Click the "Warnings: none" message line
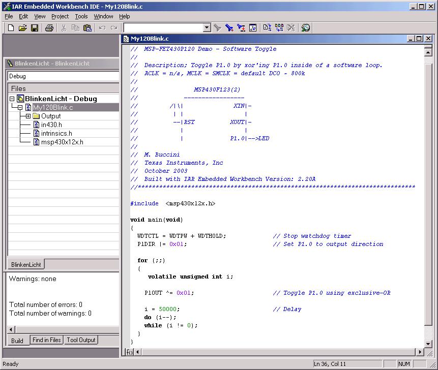 point(33,279)
